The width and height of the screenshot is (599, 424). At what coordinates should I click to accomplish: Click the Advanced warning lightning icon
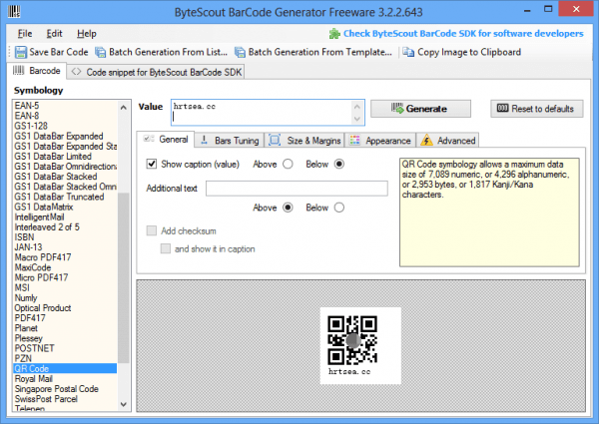pyautogui.click(x=426, y=140)
